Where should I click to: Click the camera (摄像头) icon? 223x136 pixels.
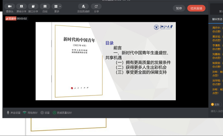10,6
